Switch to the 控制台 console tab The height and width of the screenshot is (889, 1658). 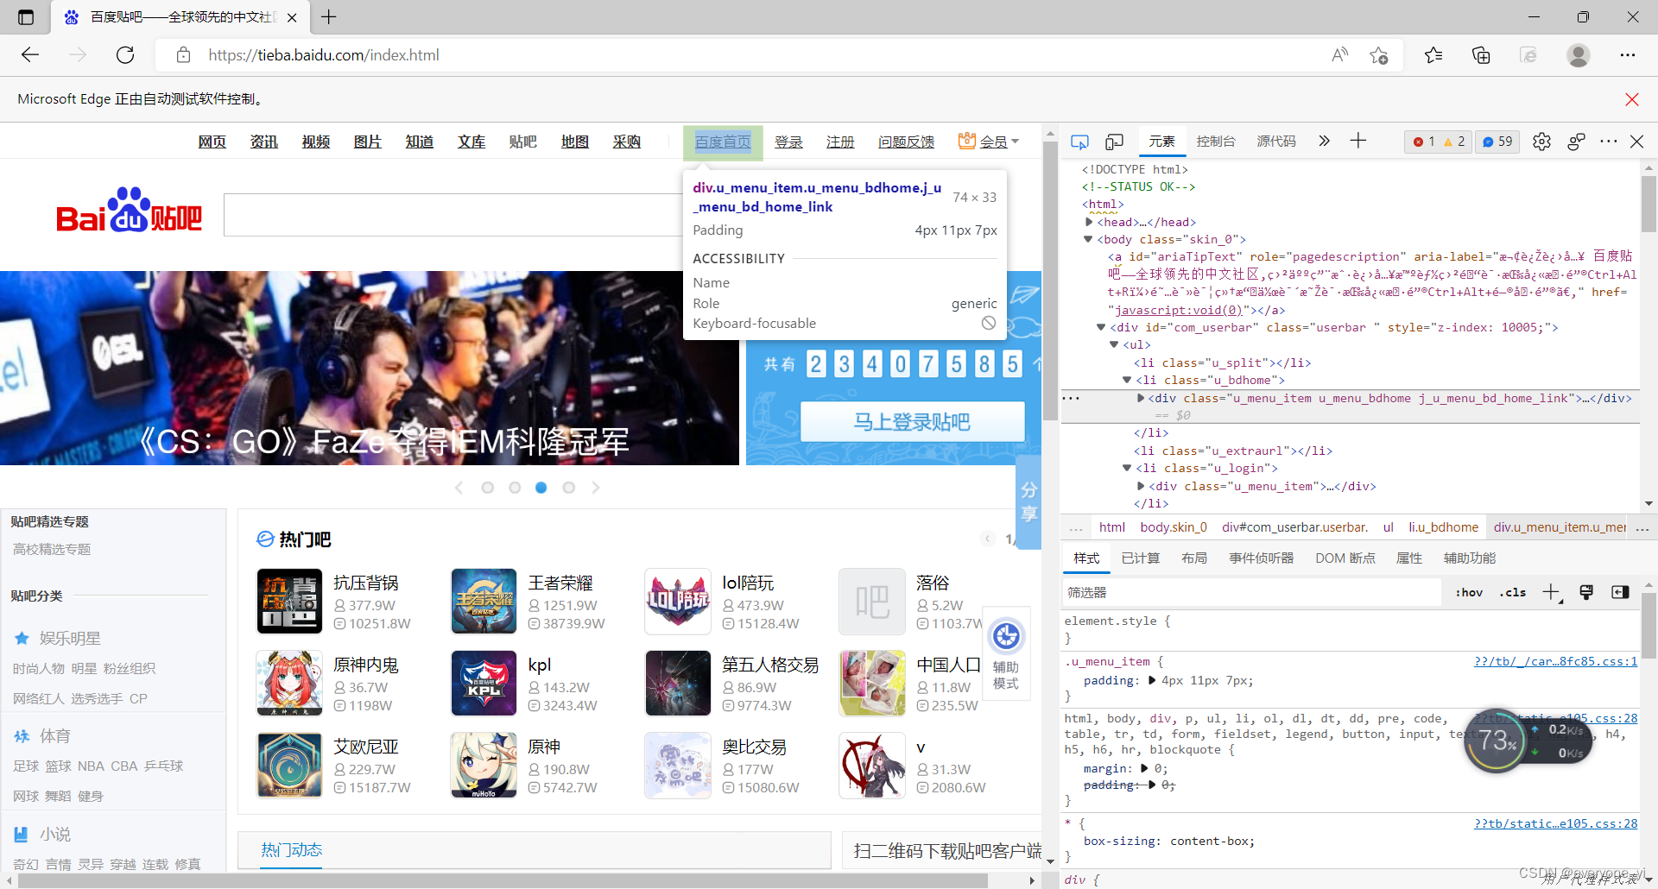click(x=1215, y=142)
